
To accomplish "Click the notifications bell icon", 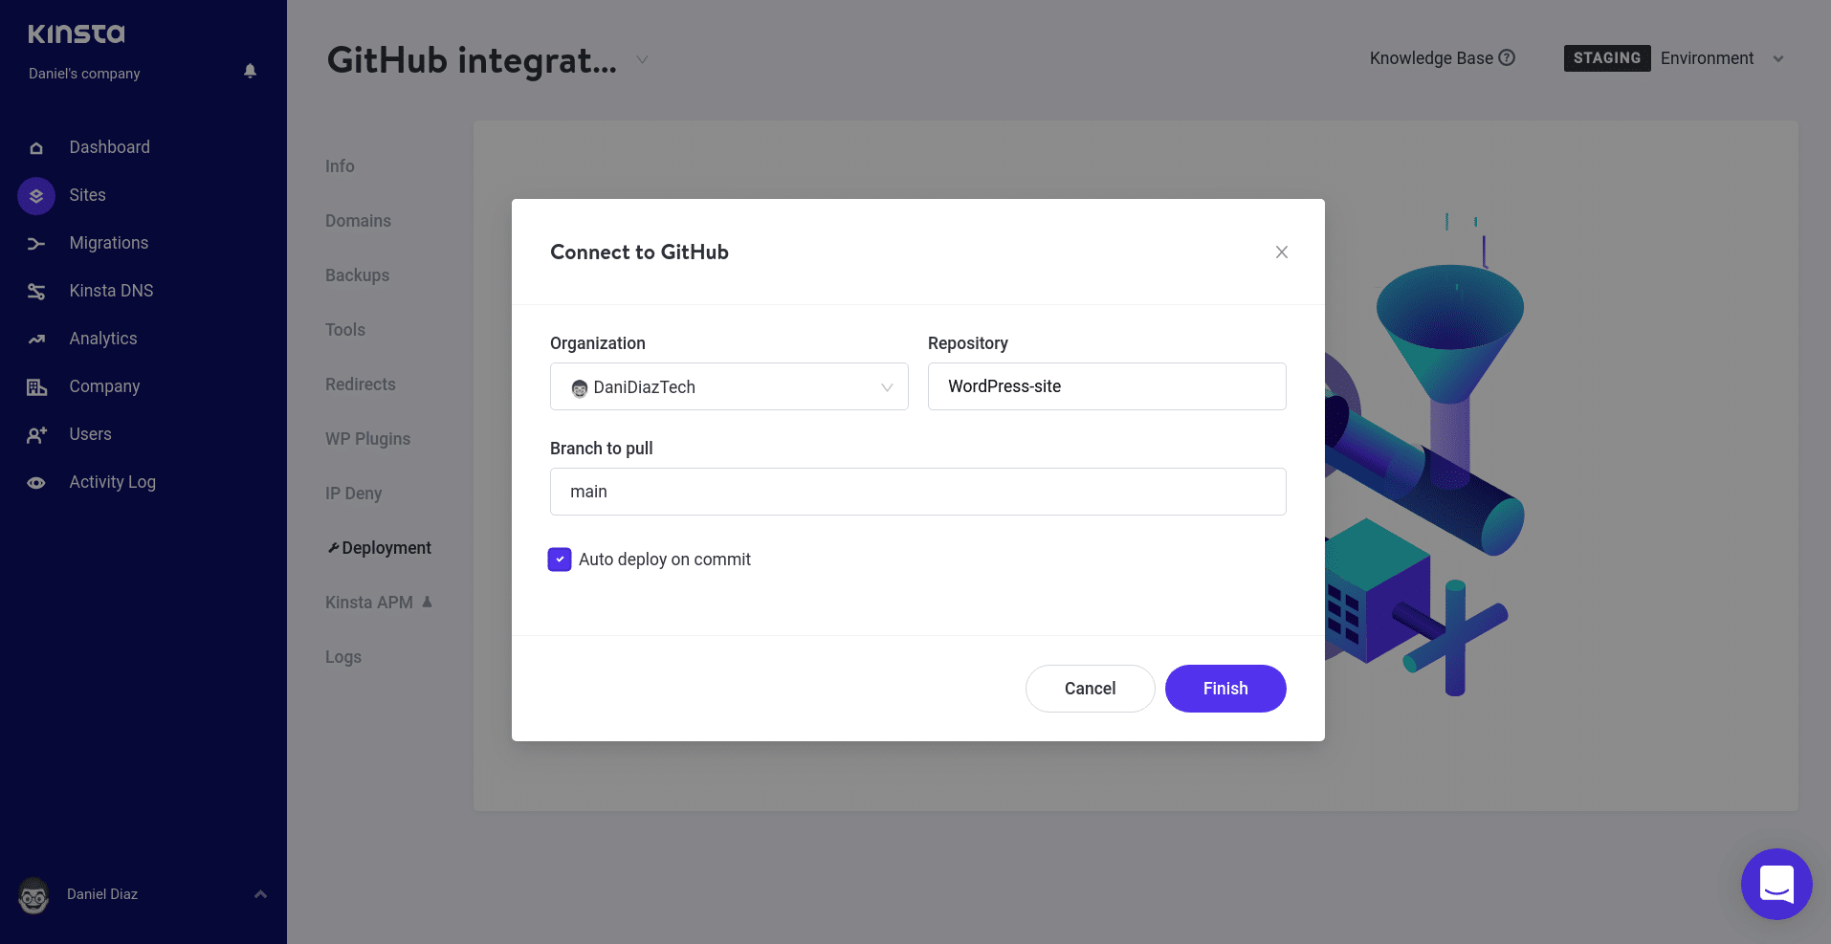I will pos(251,71).
